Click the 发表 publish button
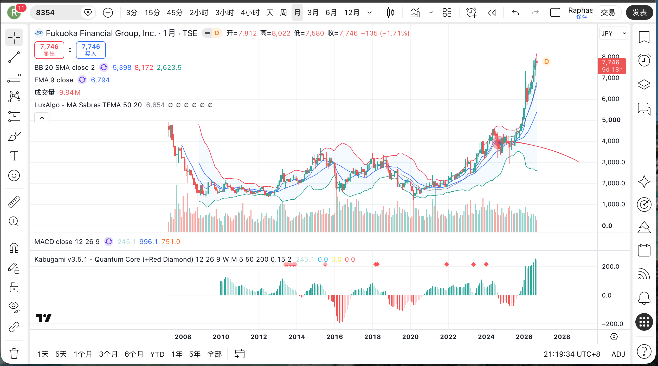Viewport: 658px width, 366px height. (640, 12)
